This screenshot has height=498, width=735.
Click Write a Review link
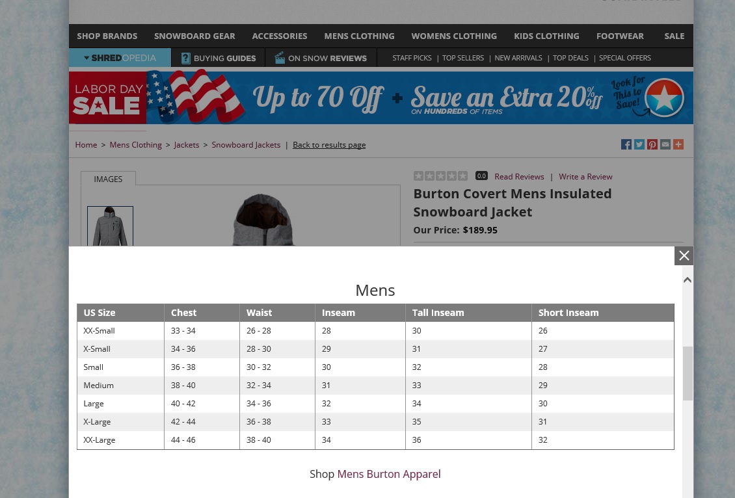pos(585,177)
